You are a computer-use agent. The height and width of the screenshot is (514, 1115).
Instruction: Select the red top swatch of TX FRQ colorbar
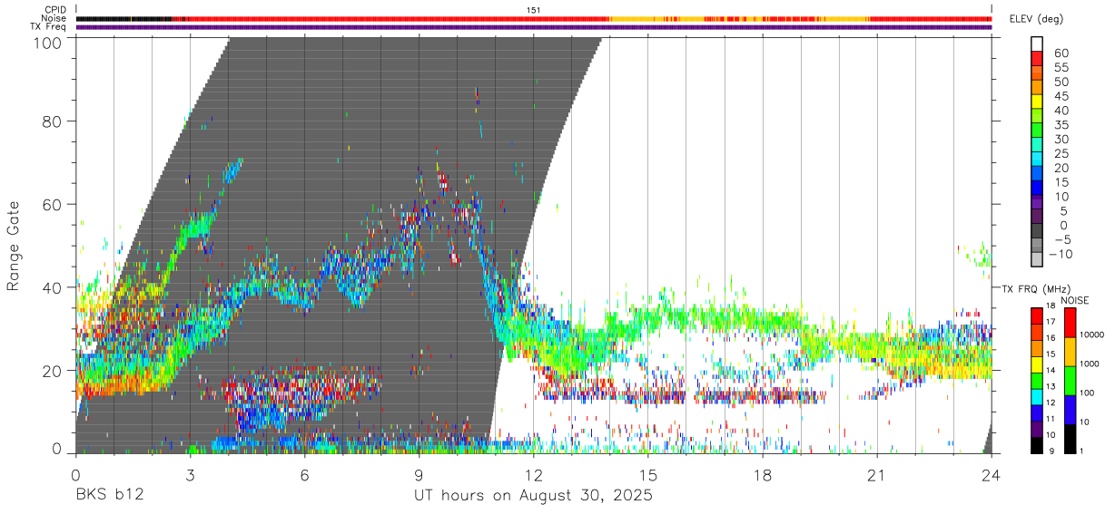tap(1038, 315)
